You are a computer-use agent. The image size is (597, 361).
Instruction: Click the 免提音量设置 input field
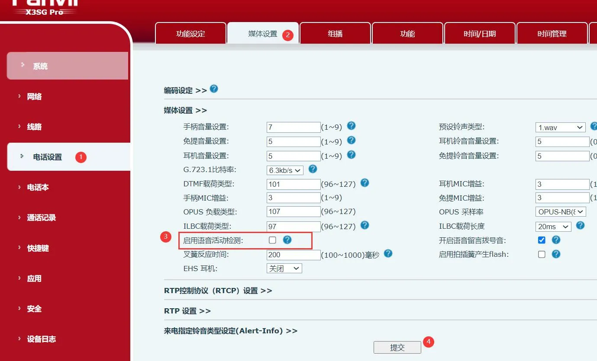click(x=293, y=141)
